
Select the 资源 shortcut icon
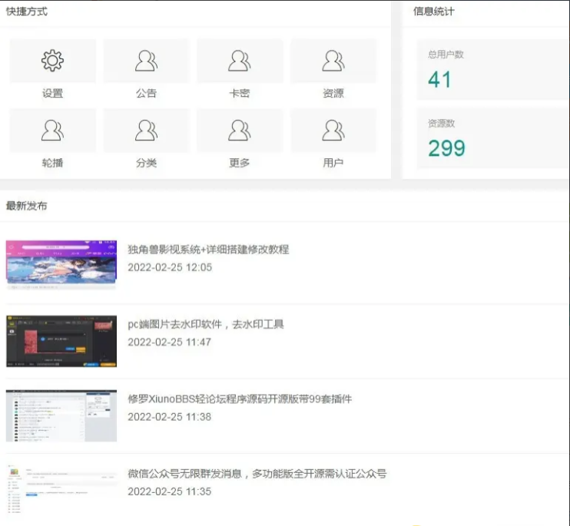pyautogui.click(x=333, y=61)
